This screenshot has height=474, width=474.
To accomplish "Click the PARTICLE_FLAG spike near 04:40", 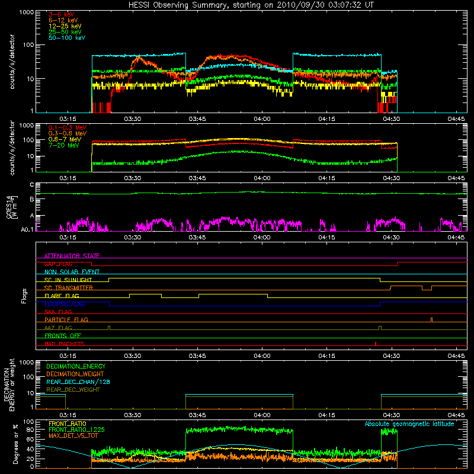I will point(431,320).
